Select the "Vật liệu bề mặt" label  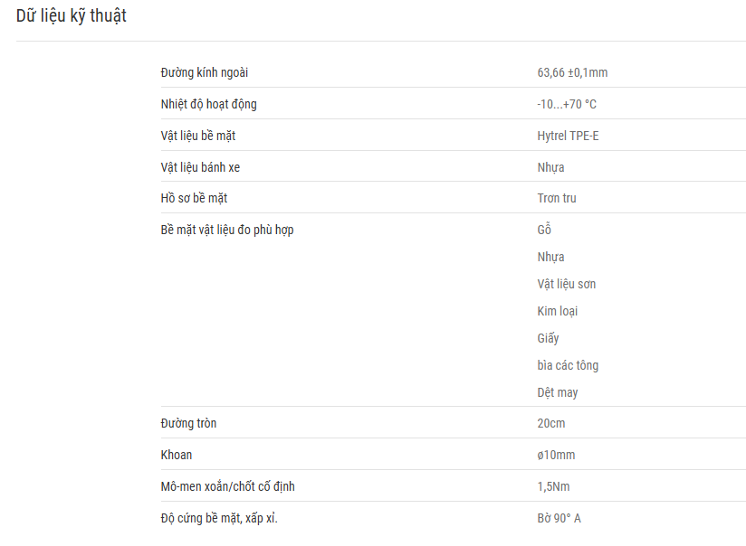pyautogui.click(x=198, y=136)
